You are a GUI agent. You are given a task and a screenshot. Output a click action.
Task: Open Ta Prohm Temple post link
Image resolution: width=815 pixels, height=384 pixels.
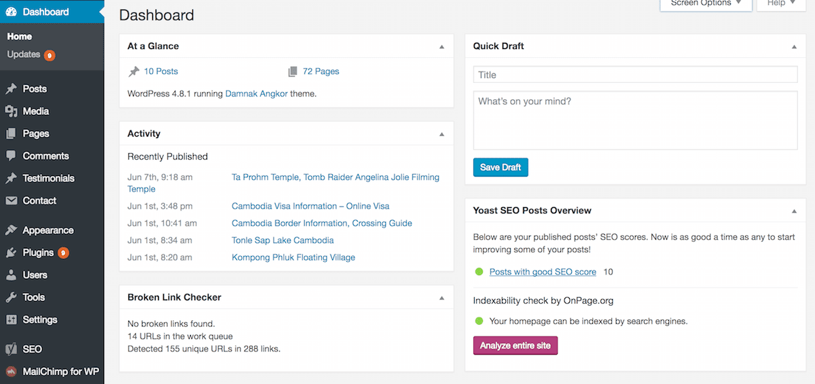336,177
